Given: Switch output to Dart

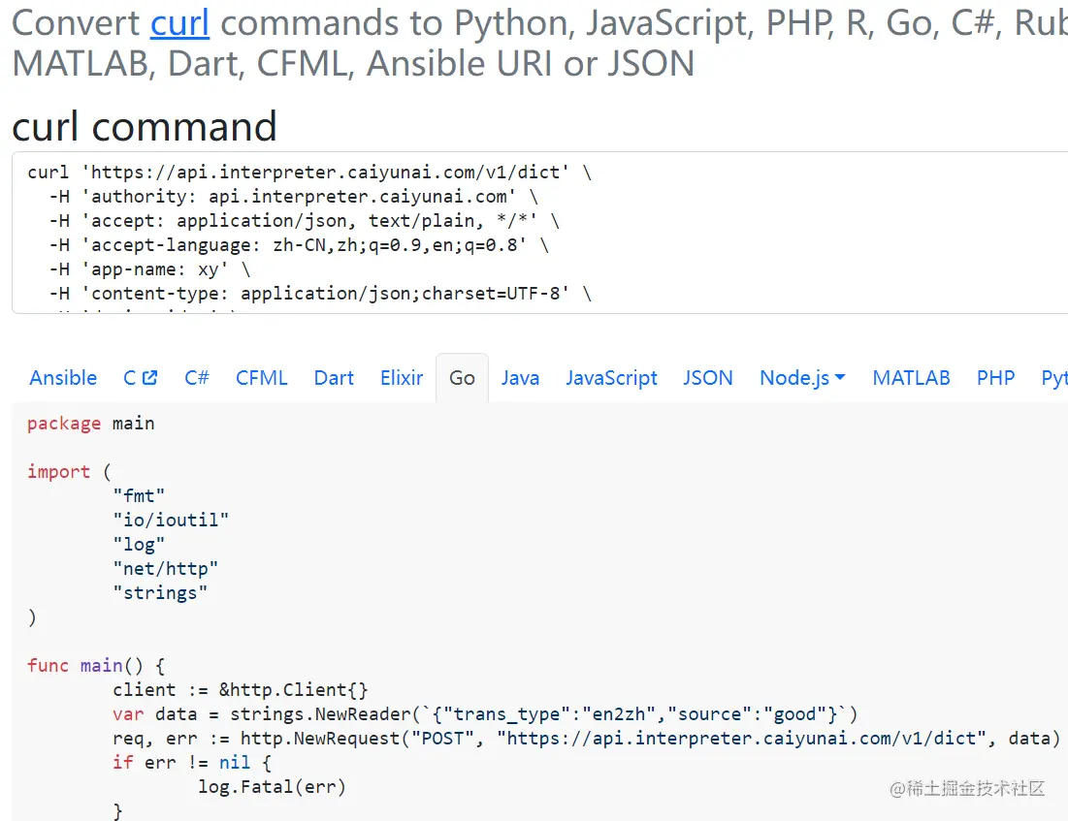Looking at the screenshot, I should pos(334,378).
